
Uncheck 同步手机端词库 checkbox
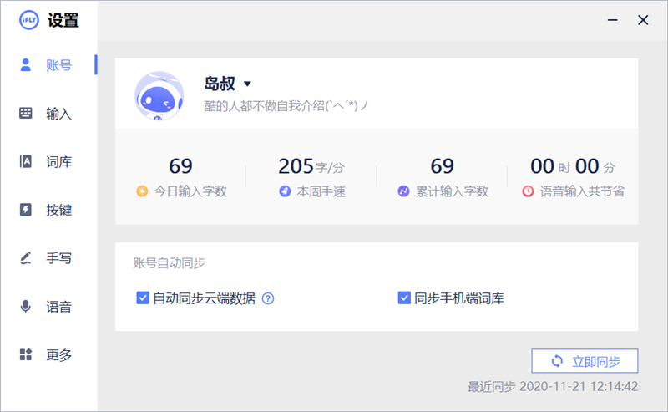coord(404,298)
